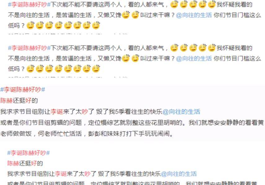Open the #李诞陈赫好吵# hashtag in first post
This screenshot has width=265, height=185.
coord(29,5)
